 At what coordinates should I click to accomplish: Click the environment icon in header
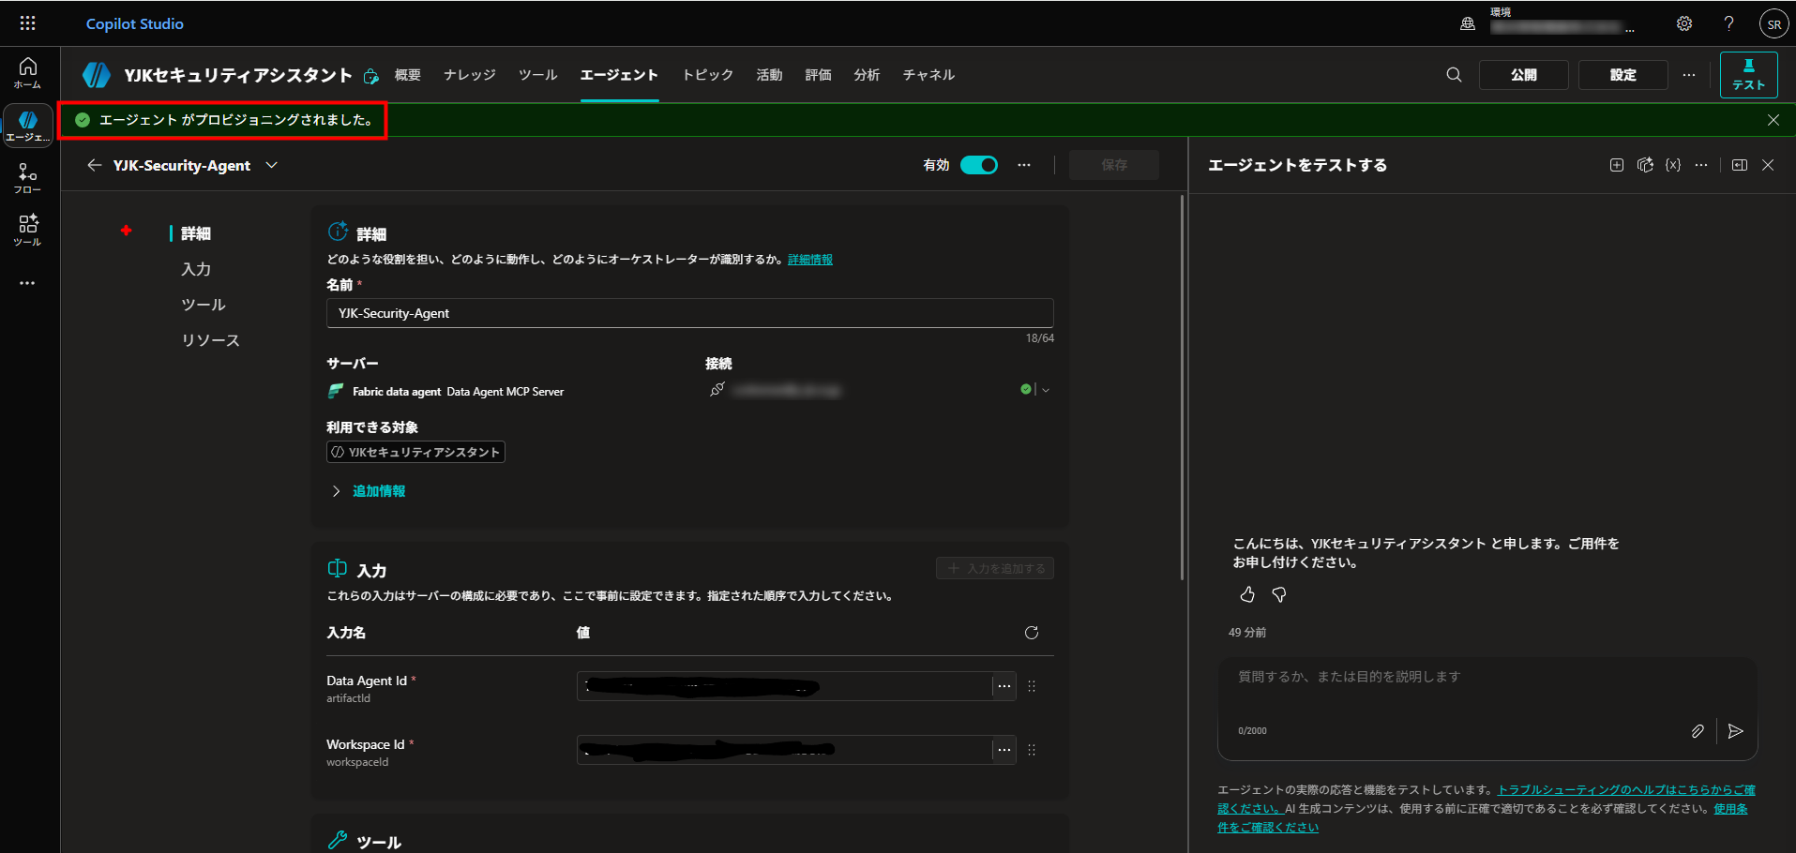click(1468, 24)
